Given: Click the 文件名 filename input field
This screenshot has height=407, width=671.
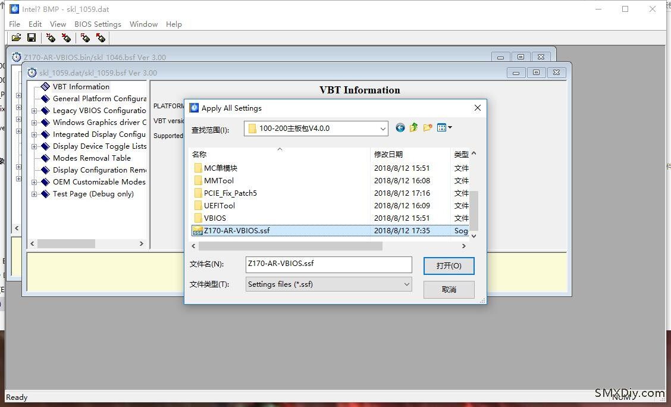Looking at the screenshot, I should click(328, 264).
